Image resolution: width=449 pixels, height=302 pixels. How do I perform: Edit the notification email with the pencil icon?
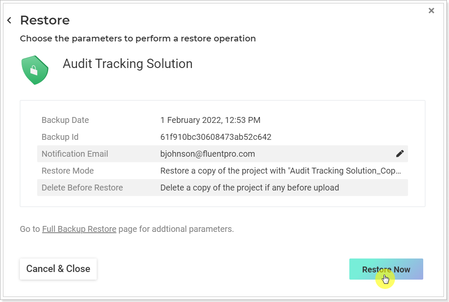[400, 154]
